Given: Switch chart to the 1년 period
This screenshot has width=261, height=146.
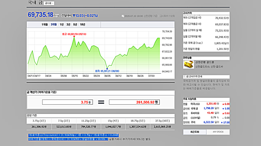Looking at the screenshot, I should pos(61,24).
